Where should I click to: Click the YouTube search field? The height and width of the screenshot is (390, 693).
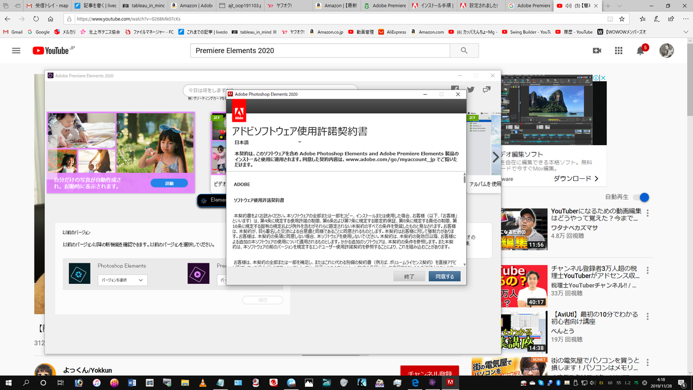(x=320, y=50)
